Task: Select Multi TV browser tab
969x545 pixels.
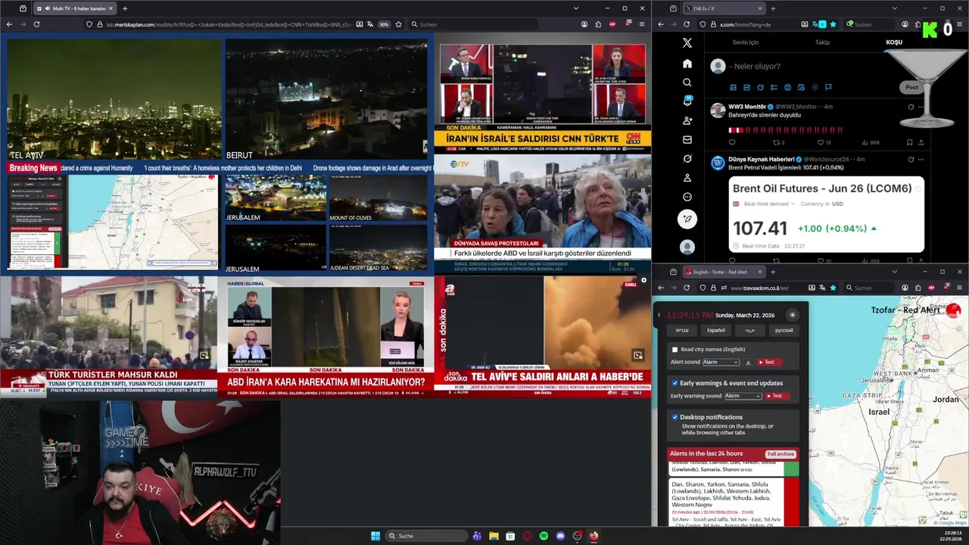Action: [x=73, y=8]
